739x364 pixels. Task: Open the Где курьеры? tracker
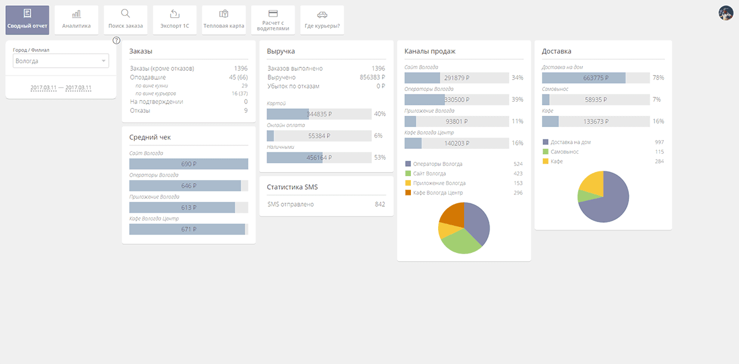point(322,19)
